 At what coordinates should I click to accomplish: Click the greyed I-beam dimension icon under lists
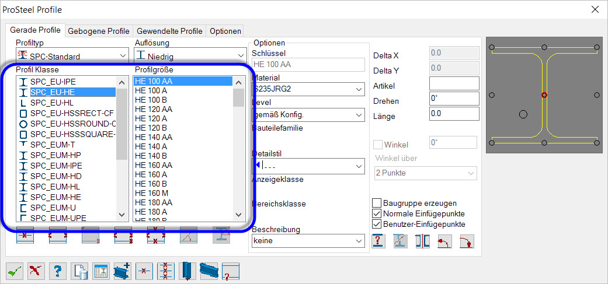221,236
